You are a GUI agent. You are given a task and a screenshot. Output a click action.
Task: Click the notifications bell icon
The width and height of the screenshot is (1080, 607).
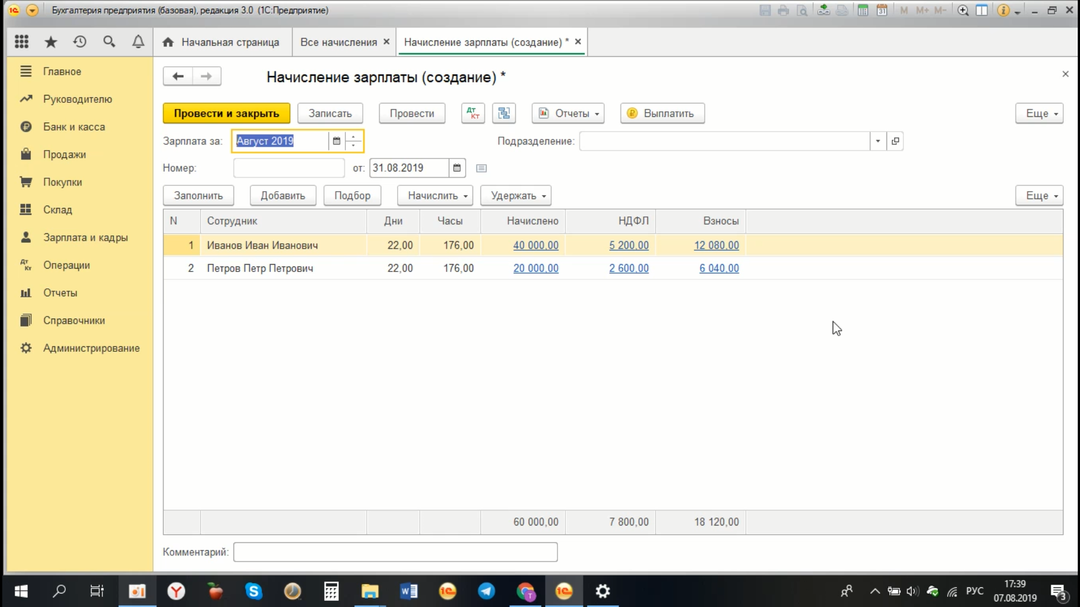coord(138,42)
